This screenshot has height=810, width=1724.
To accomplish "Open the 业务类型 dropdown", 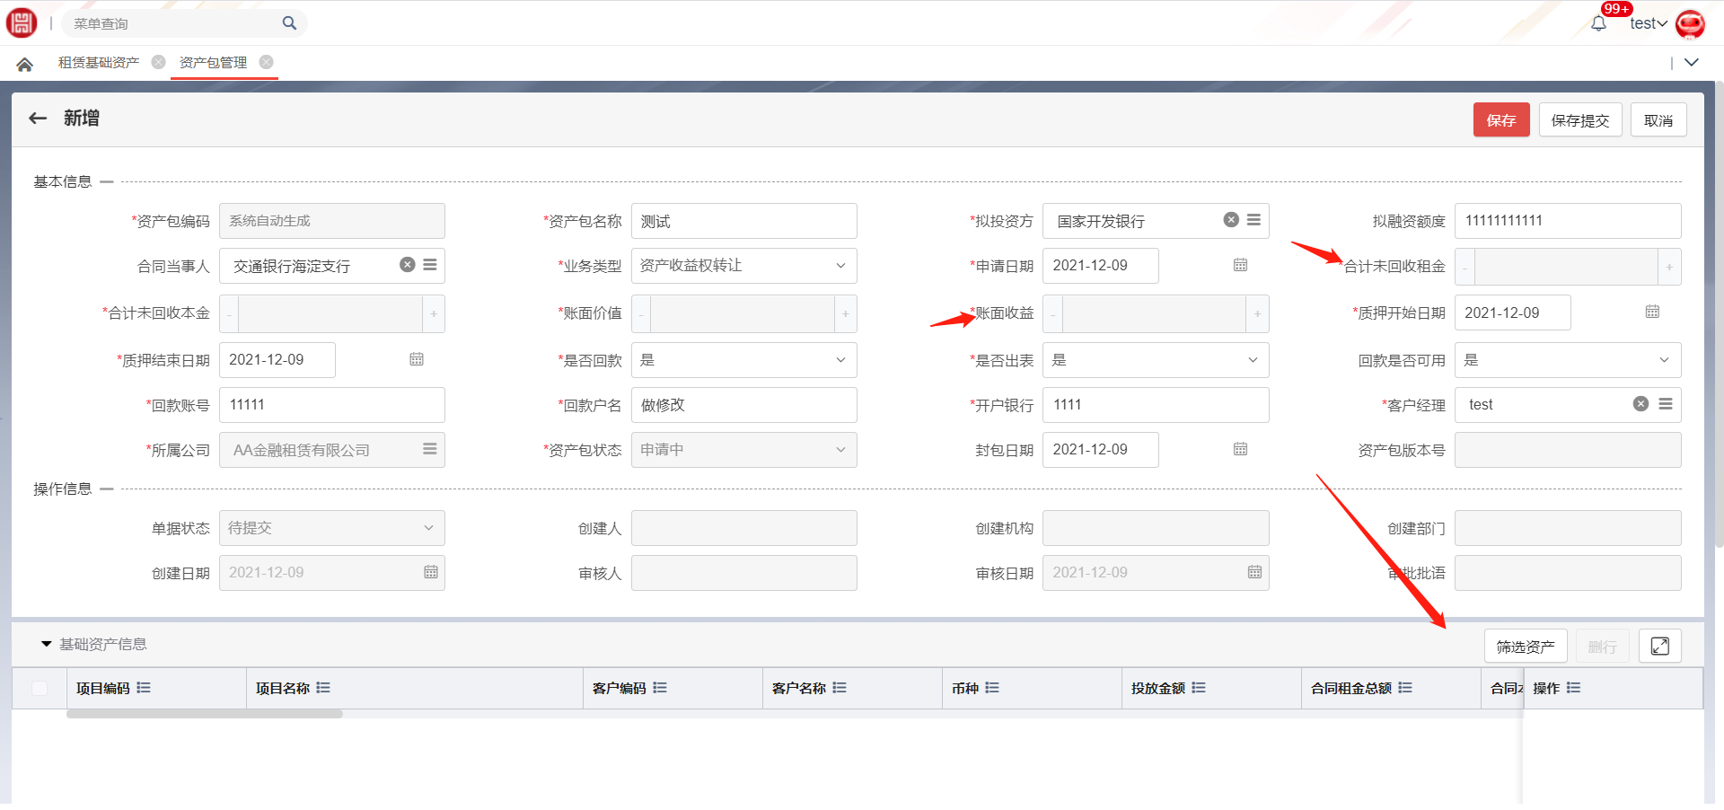I will coord(743,266).
